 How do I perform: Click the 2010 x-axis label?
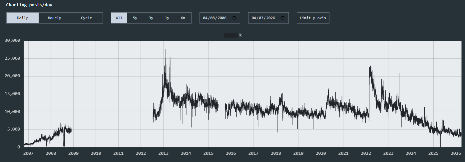(x=96, y=153)
